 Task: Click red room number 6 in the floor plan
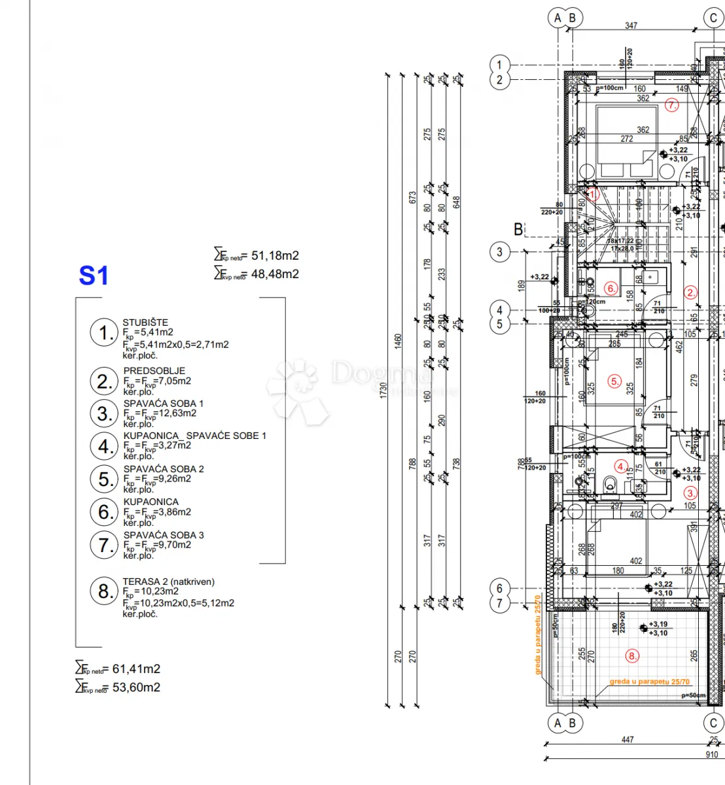[x=611, y=288]
